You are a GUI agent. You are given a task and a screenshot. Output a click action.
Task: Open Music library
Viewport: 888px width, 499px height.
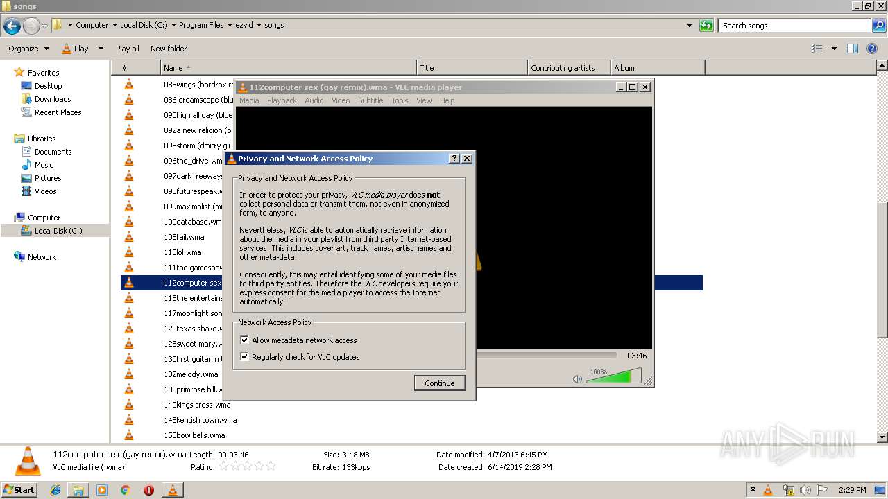(x=44, y=165)
